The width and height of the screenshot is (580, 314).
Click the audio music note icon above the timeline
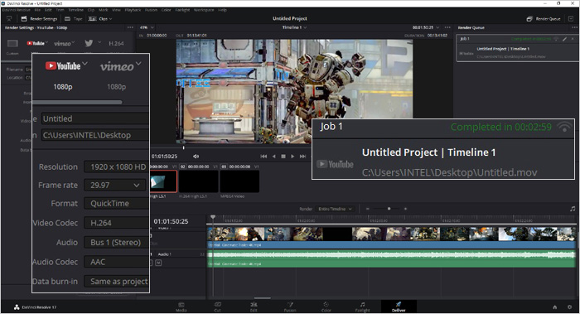pyautogui.click(x=573, y=209)
